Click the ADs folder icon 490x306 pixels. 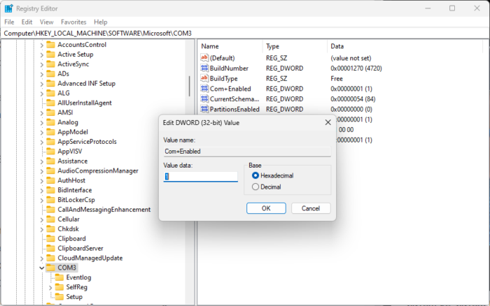[x=50, y=73]
